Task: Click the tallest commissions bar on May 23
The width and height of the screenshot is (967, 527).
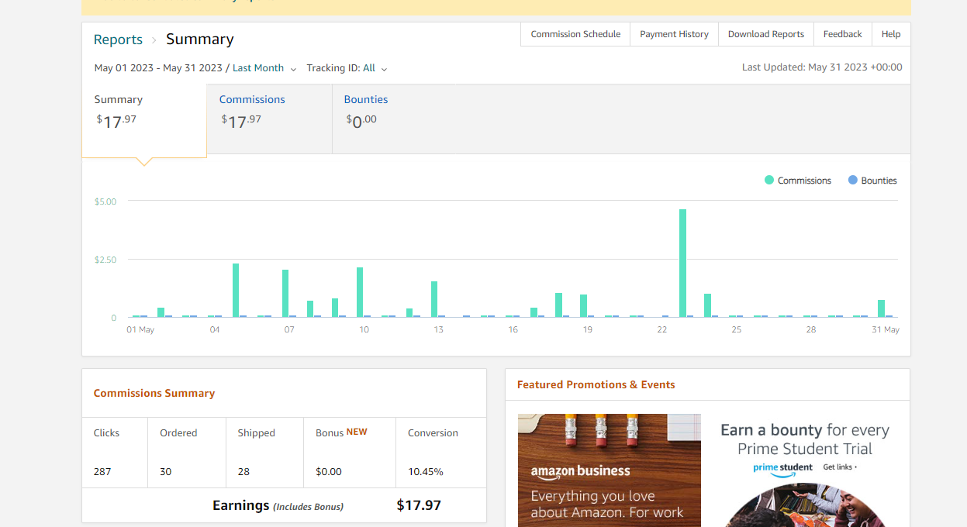Action: 682,263
